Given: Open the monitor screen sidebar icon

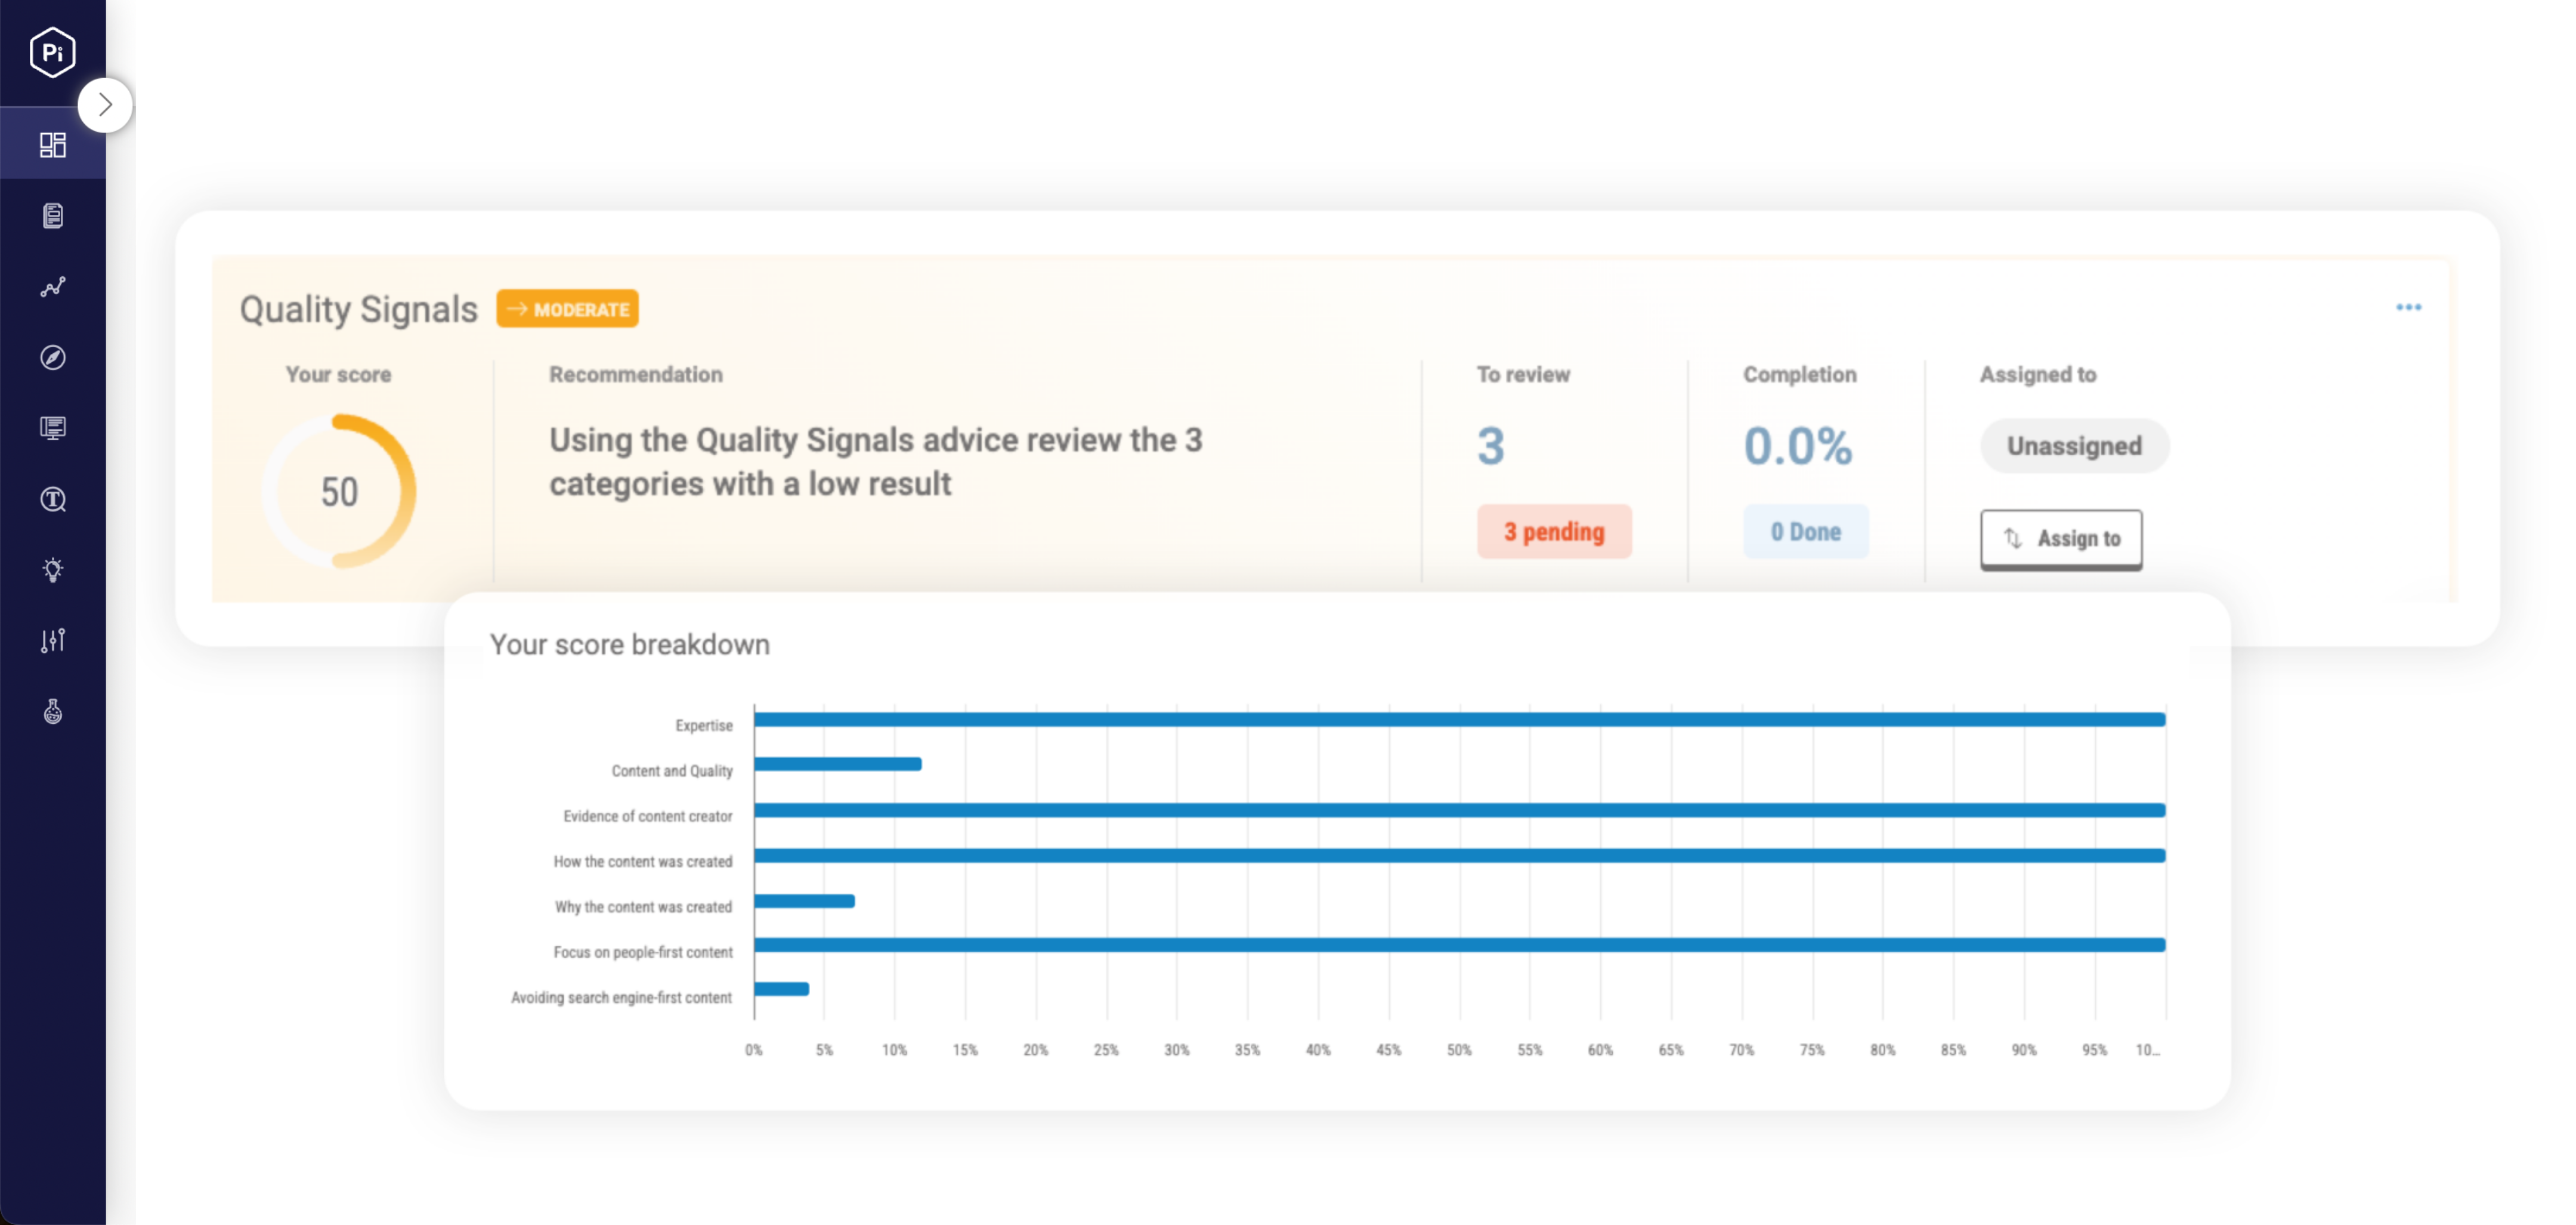Looking at the screenshot, I should pyautogui.click(x=52, y=428).
